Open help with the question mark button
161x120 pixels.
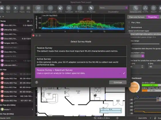tap(37, 82)
